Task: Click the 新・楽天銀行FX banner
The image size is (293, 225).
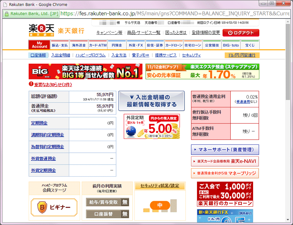Action: pos(225,216)
